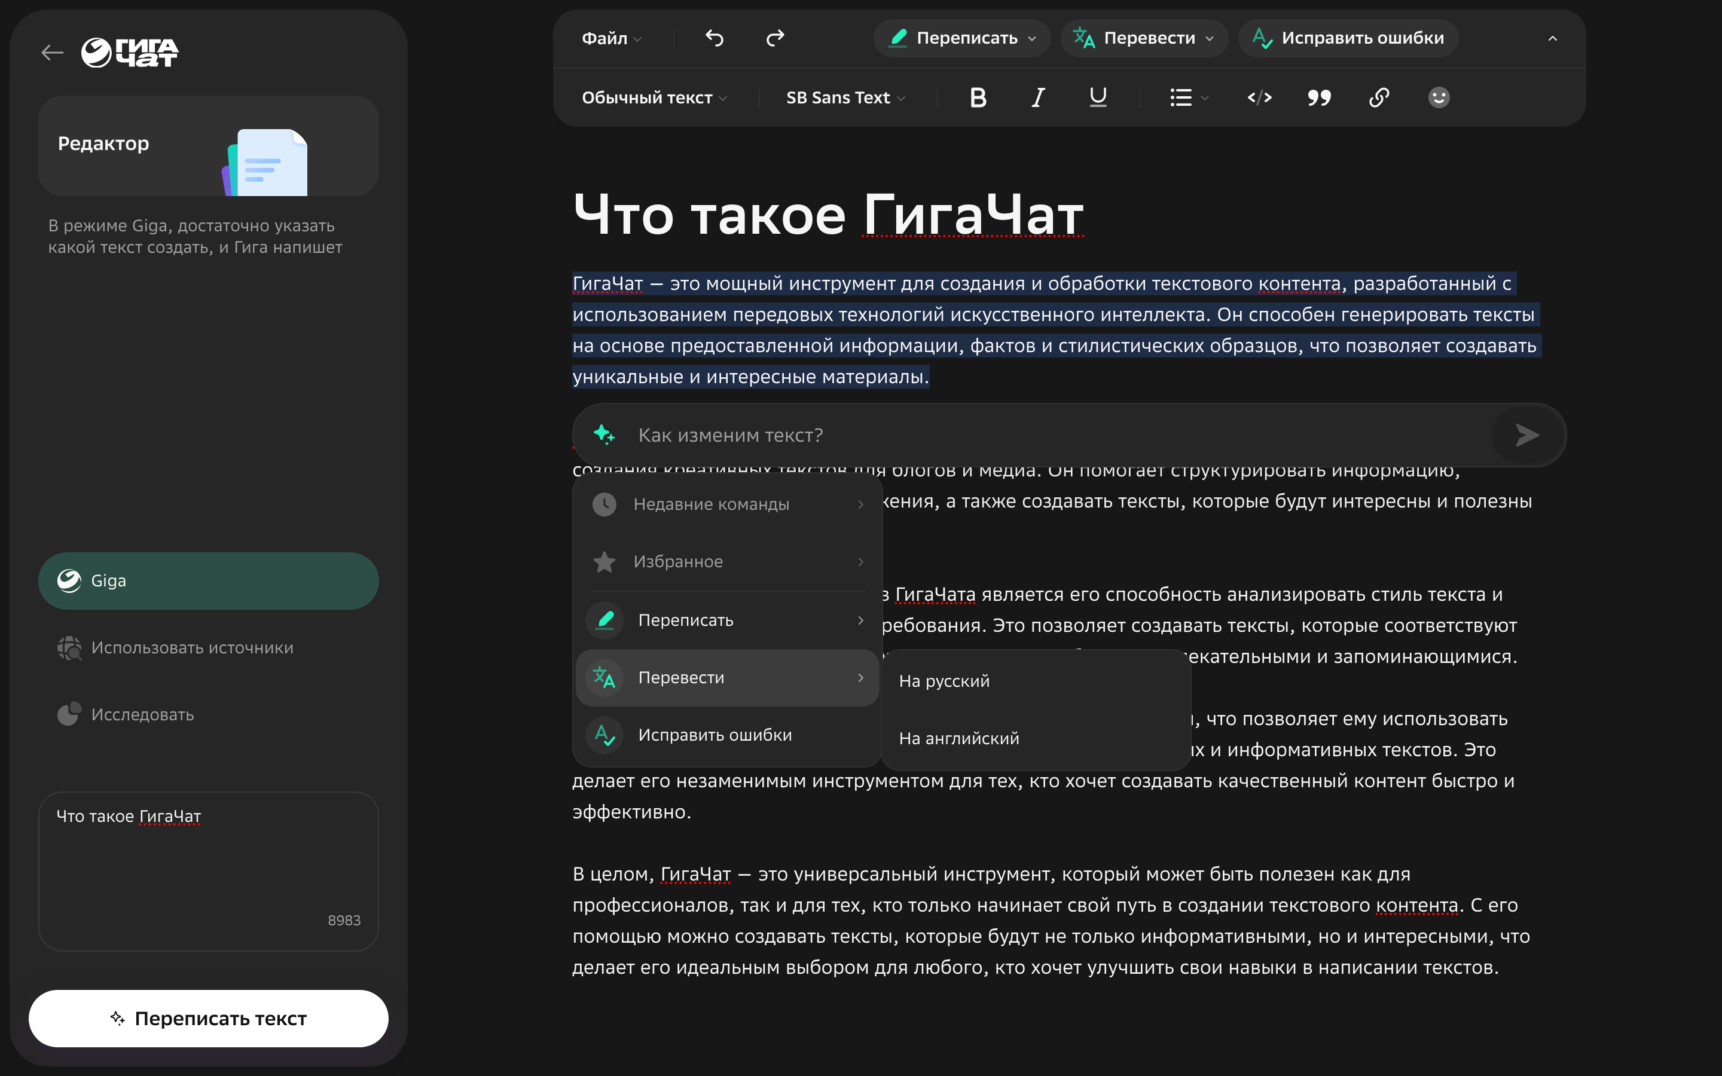The image size is (1722, 1076).
Task: Click the Что такое ГигаЧат prompt textarea
Action: tap(209, 871)
